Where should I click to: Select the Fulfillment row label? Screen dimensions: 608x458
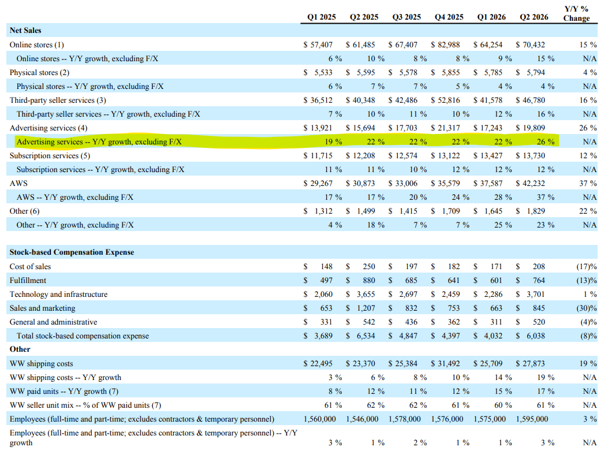pyautogui.click(x=28, y=280)
